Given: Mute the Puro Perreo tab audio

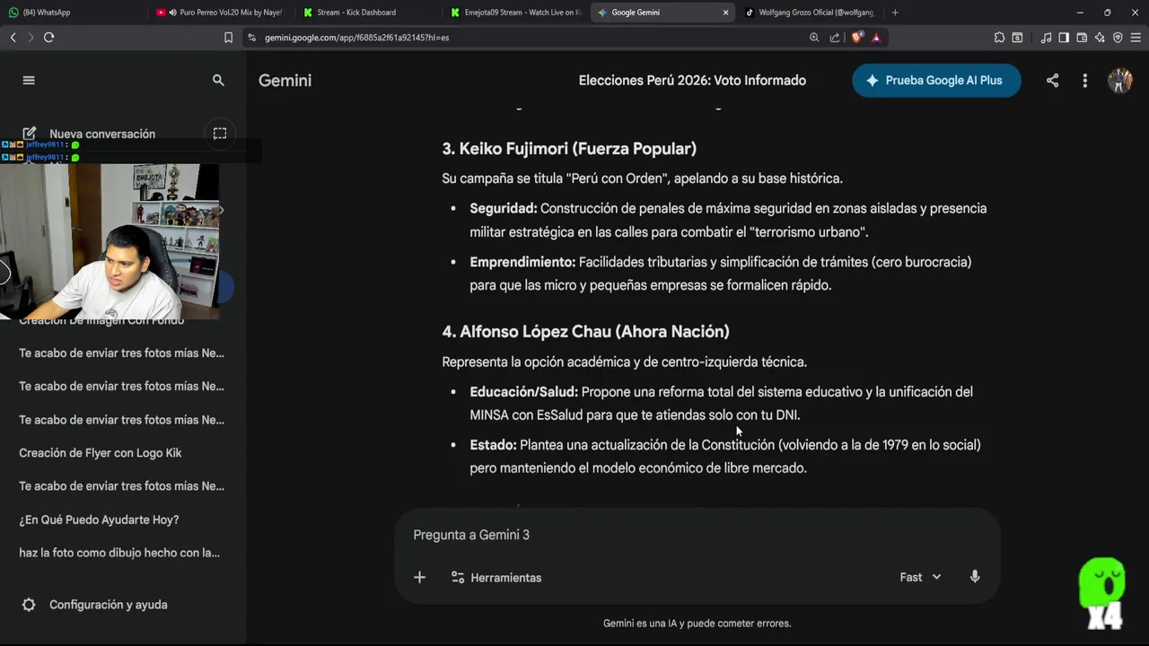Looking at the screenshot, I should tap(172, 13).
